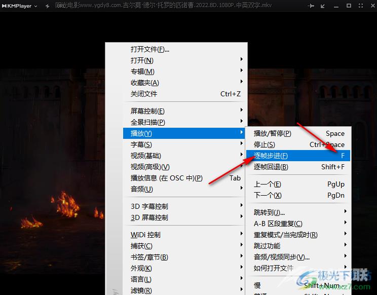Maximize the KMPlayer window
This screenshot has width=377, height=295.
point(349,6)
